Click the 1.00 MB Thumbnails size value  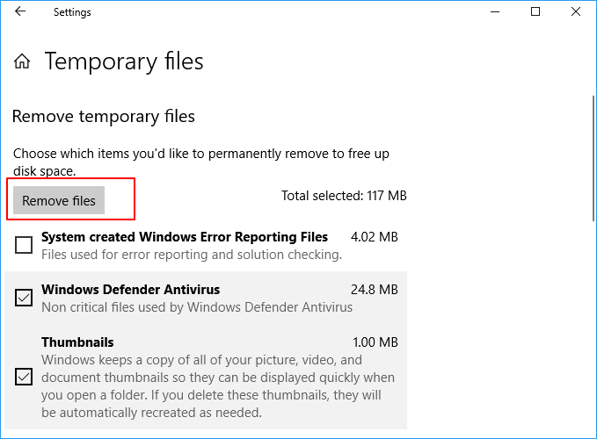[x=375, y=342]
